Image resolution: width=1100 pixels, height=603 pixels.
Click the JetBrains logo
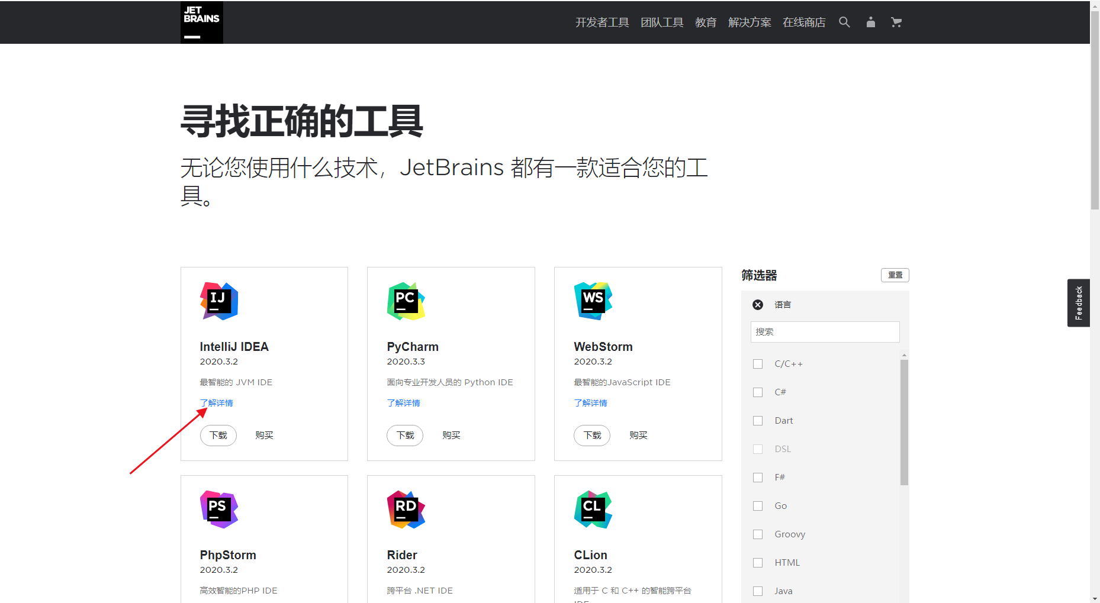tap(202, 22)
